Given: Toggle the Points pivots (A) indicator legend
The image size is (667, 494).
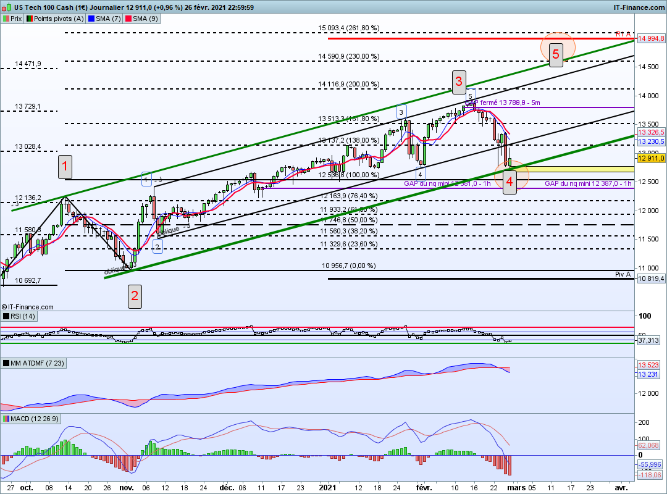Looking at the screenshot, I should tap(55, 19).
